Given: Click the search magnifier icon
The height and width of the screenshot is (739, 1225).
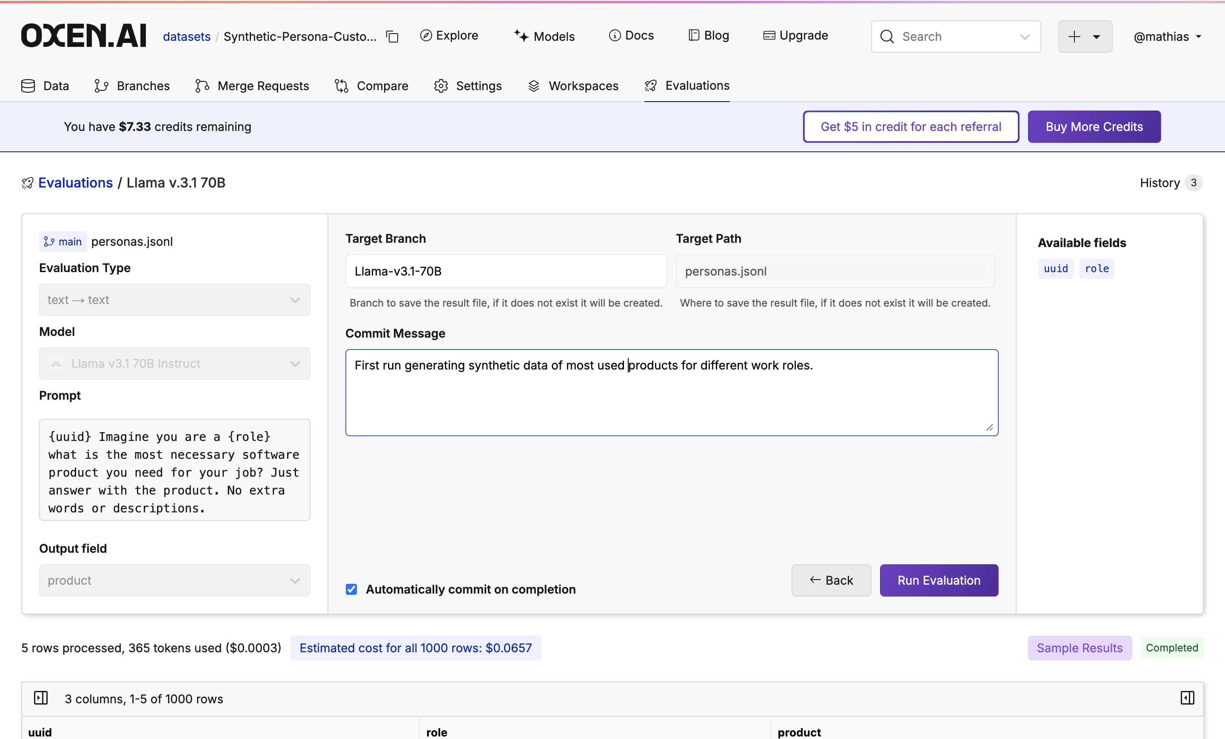Looking at the screenshot, I should [x=887, y=36].
